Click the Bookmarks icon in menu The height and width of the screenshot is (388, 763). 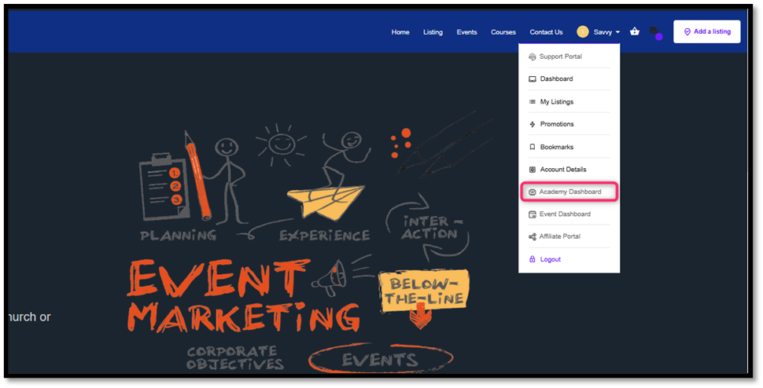tap(533, 147)
